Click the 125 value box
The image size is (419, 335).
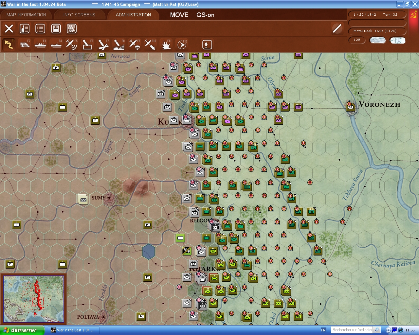[x=357, y=40]
